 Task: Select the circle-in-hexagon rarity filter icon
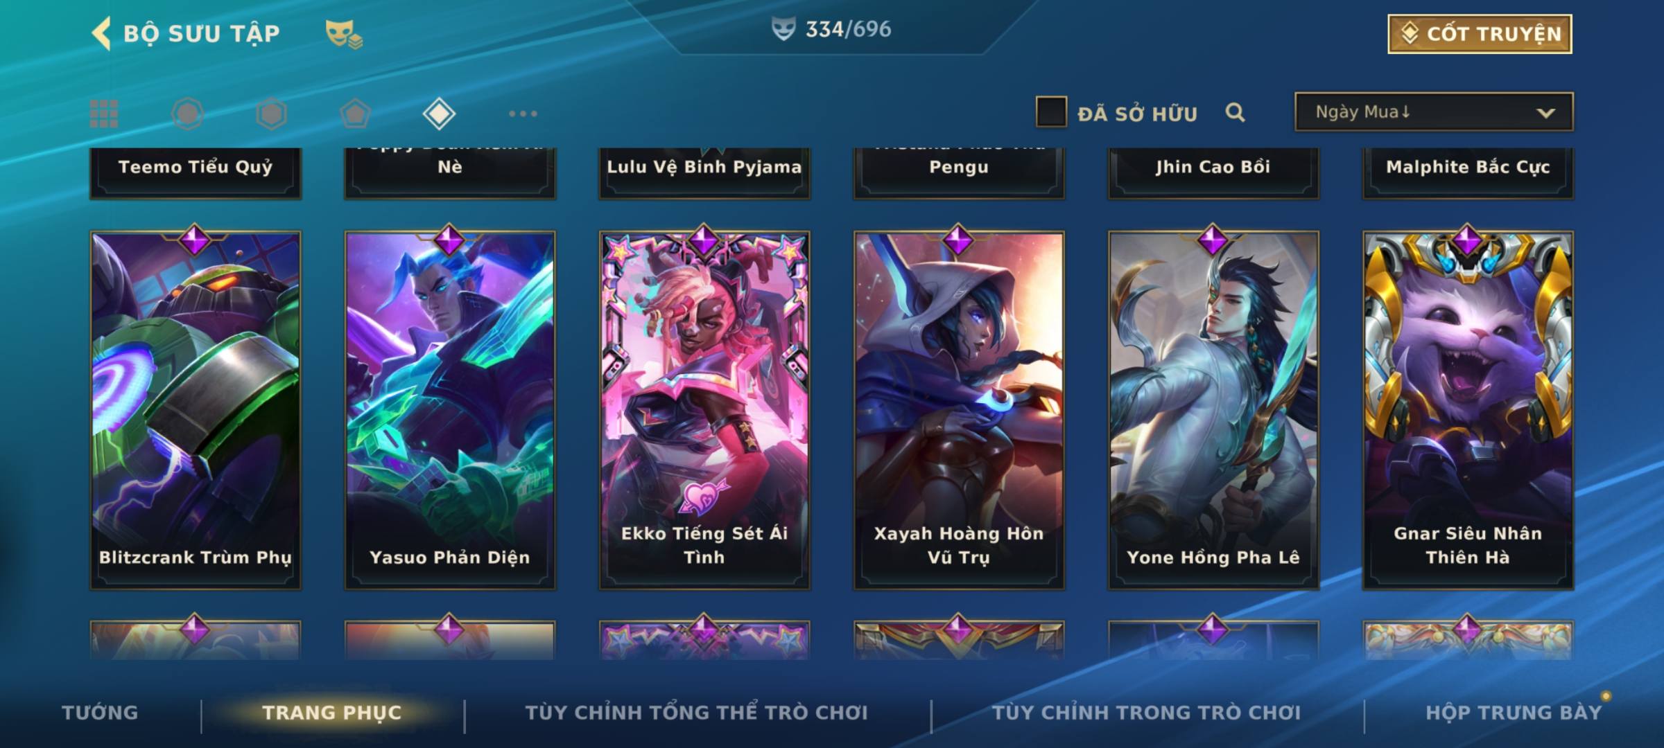[187, 114]
